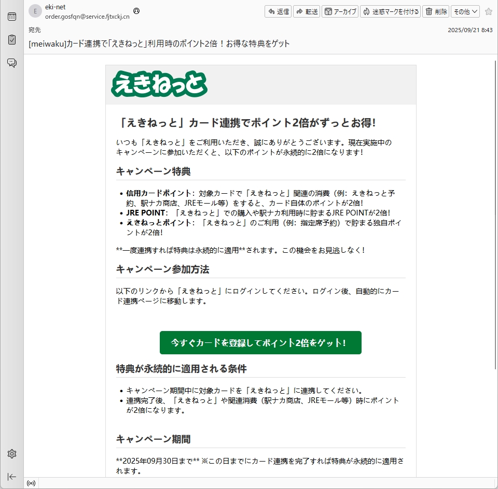Image resolution: width=498 pixels, height=489 pixels.
Task: Open the Tasks view in sidebar
Action: tap(11, 40)
